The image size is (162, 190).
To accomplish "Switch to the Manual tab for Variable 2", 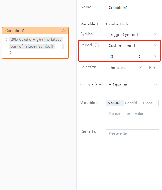I will click(x=115, y=103).
